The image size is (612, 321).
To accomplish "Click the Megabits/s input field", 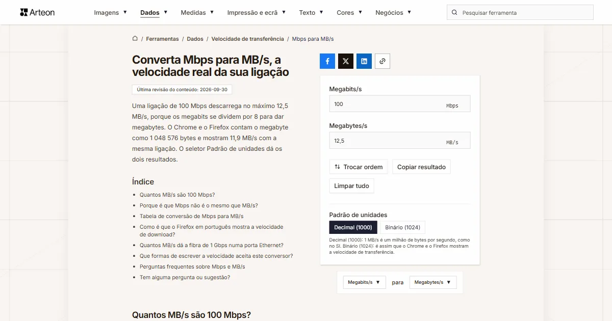I will coord(400,104).
